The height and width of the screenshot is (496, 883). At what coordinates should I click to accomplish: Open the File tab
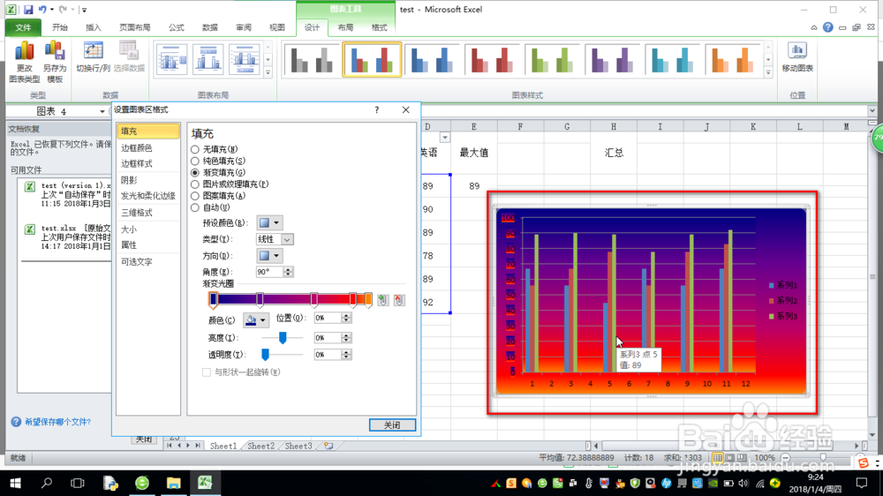(23, 27)
